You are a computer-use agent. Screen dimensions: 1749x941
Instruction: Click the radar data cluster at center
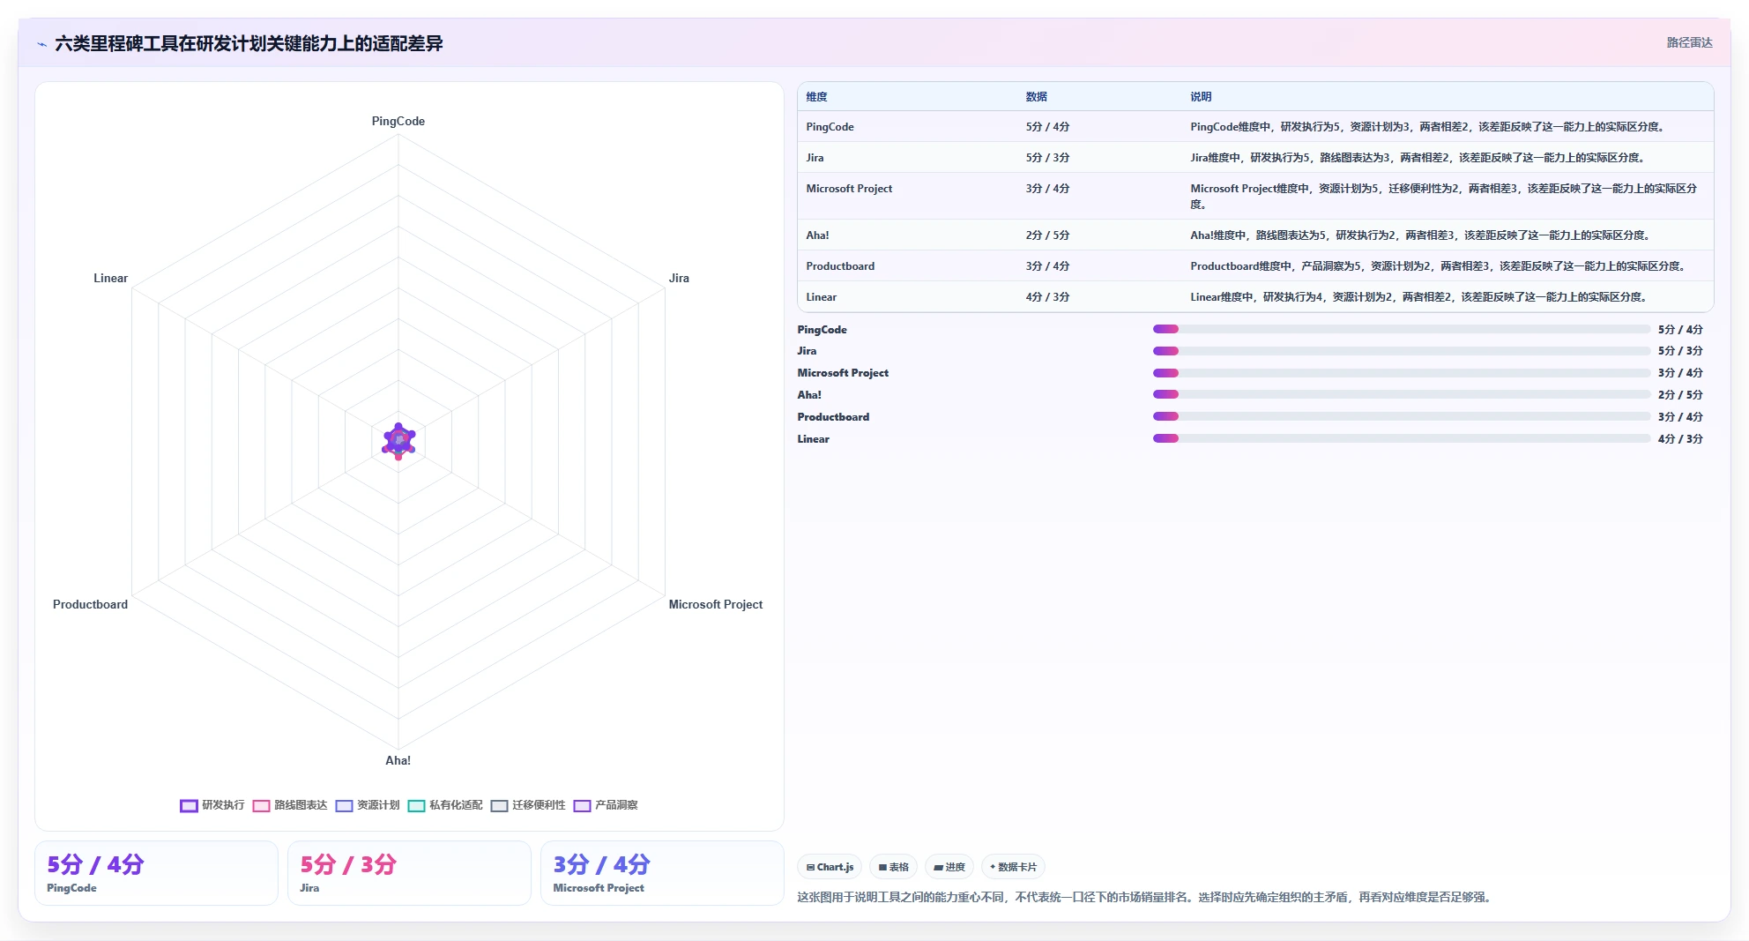(398, 441)
